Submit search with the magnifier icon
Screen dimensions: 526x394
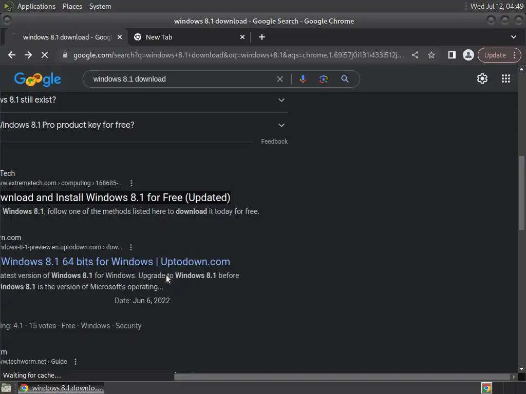click(345, 79)
